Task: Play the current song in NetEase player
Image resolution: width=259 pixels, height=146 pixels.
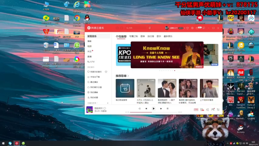Action: [153, 109]
